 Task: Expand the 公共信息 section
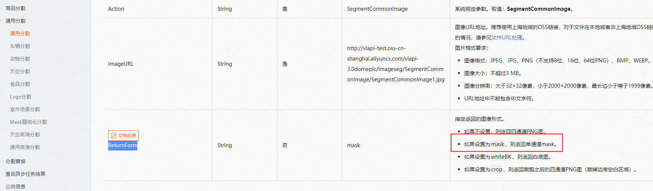pyautogui.click(x=15, y=187)
